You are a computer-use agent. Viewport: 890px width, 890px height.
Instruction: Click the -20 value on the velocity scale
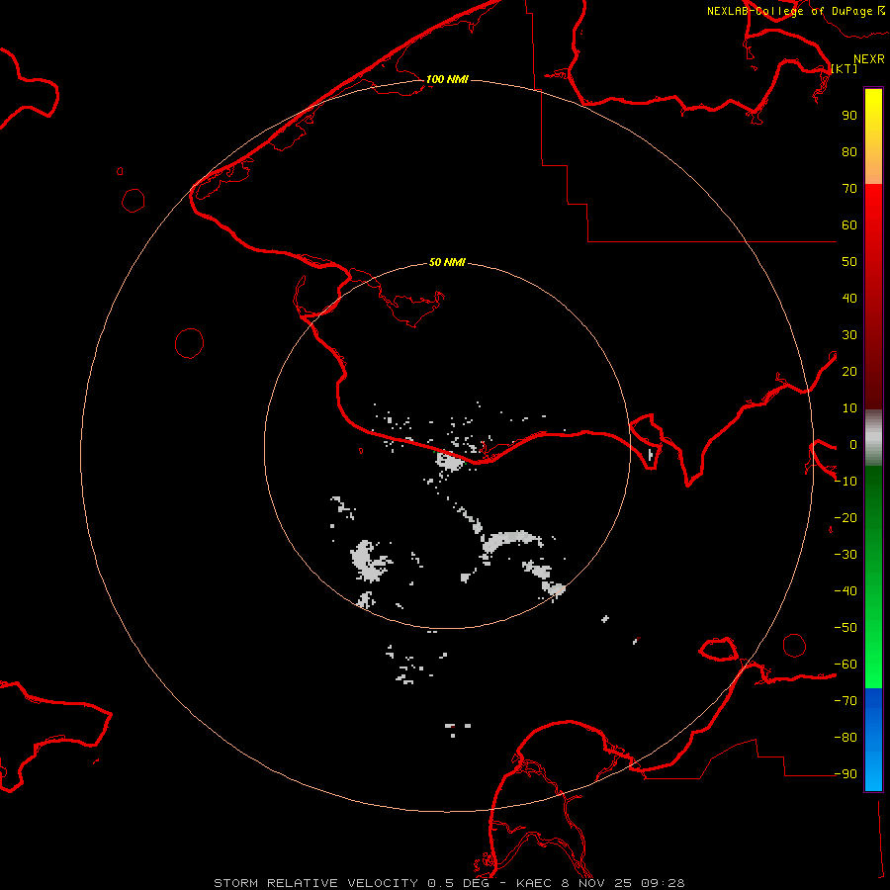click(845, 518)
